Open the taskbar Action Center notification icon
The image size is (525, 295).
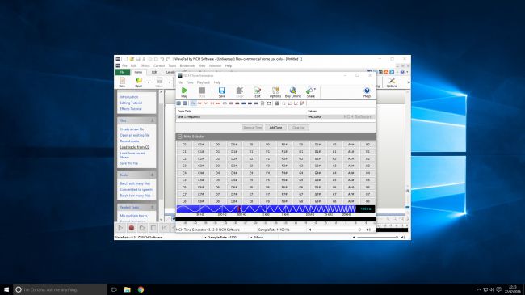(x=499, y=289)
